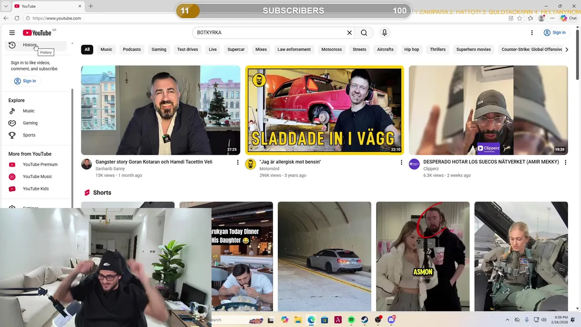The image size is (581, 327).
Task: Select the Motocross filter chip
Action: (331, 50)
